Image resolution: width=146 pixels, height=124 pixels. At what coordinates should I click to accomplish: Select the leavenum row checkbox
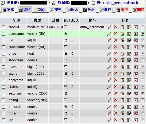pyautogui.click(x=4, y=67)
